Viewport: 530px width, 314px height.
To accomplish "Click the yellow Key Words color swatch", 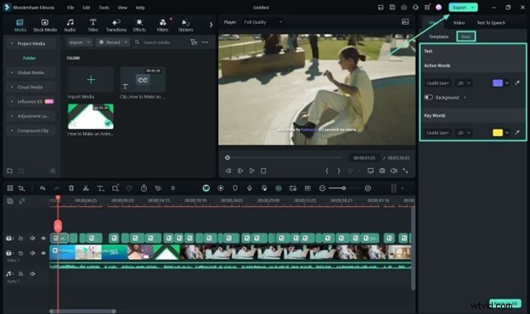I will 498,132.
